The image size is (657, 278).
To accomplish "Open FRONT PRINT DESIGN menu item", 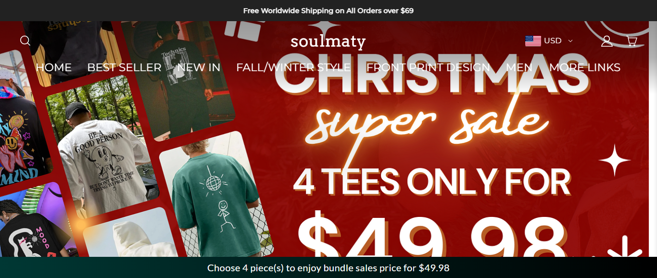I will tap(428, 67).
